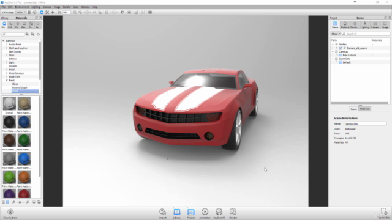Viewport: 392px width, 220px height.
Task: Select the purple matte paint thumbnail
Action: 9,194
